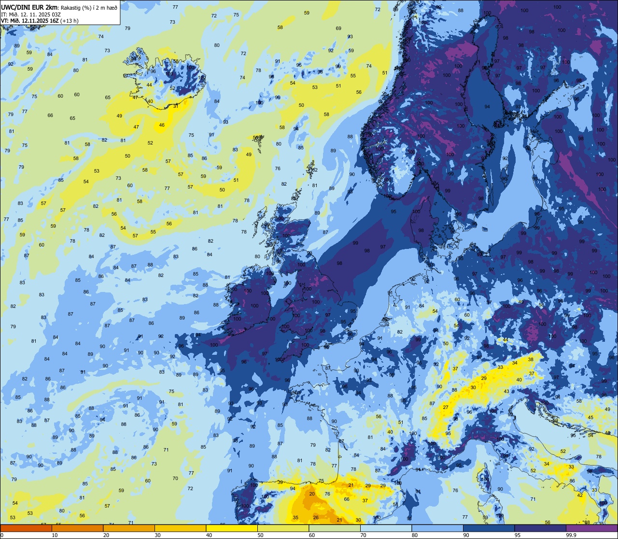Click the 'VT: Mið. 12.11.2025 16Z (+13 h)' line

point(39,21)
